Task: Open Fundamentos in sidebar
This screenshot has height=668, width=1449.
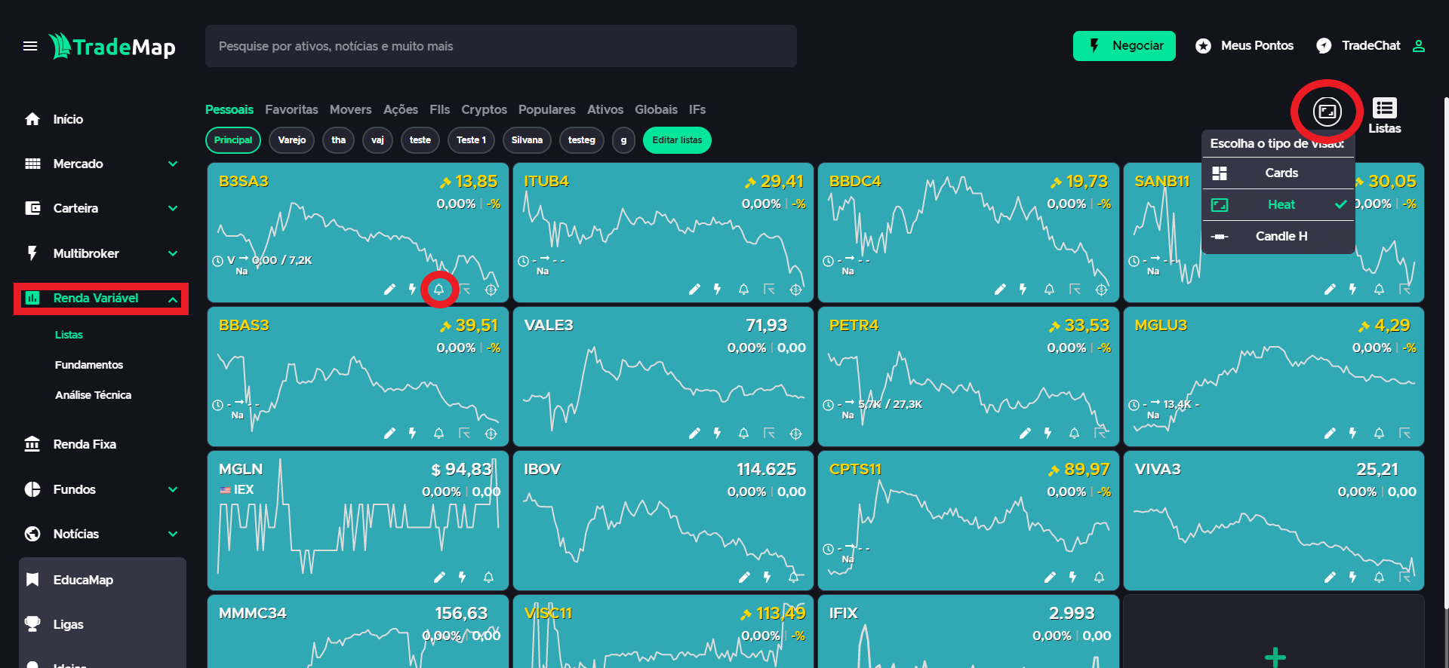Action: (89, 365)
